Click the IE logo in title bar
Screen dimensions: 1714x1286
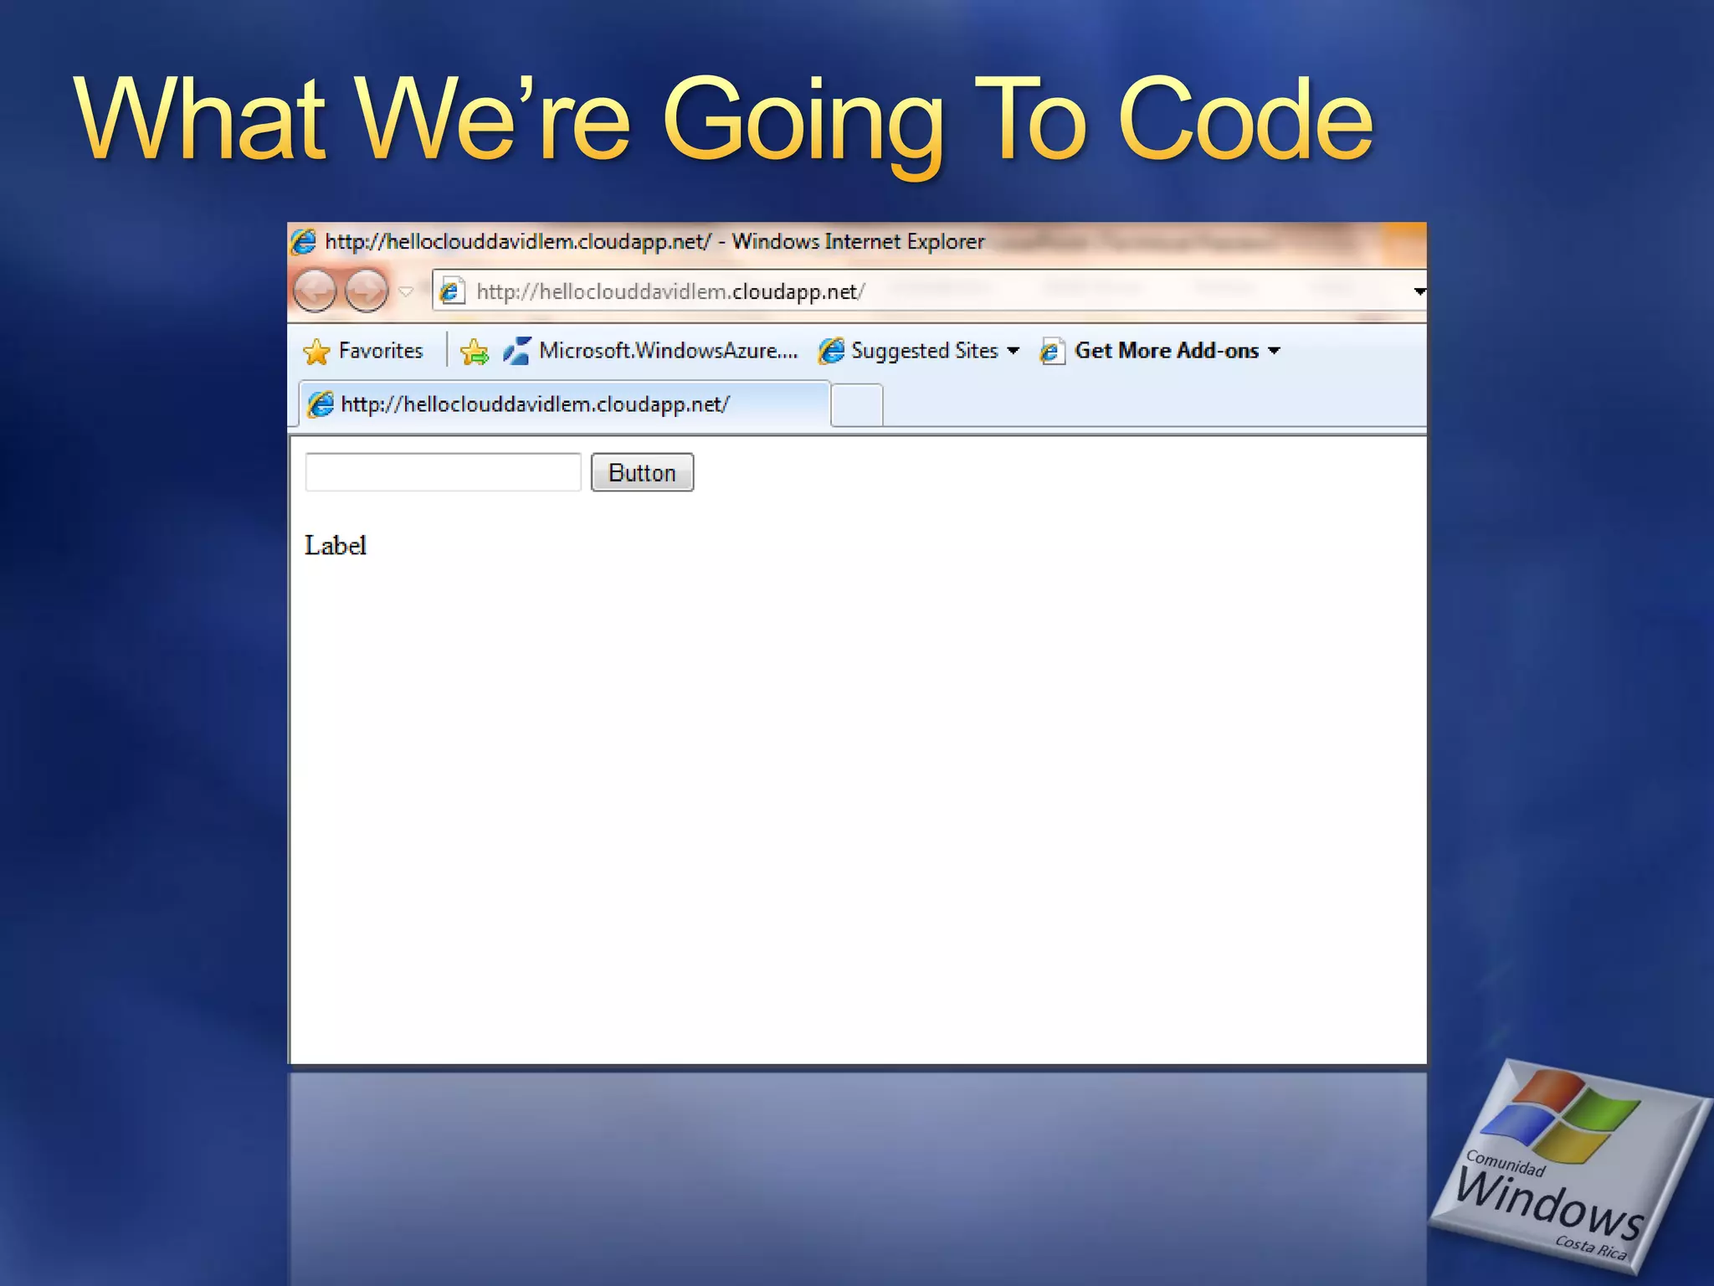[303, 242]
